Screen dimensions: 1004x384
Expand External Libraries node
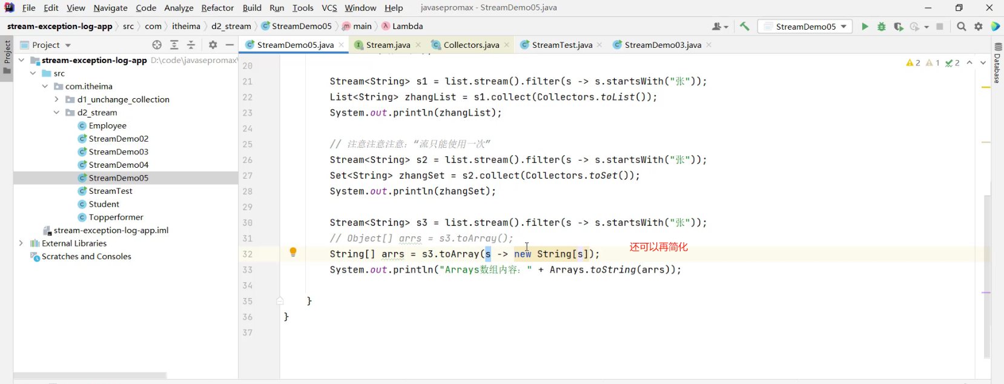(22, 243)
